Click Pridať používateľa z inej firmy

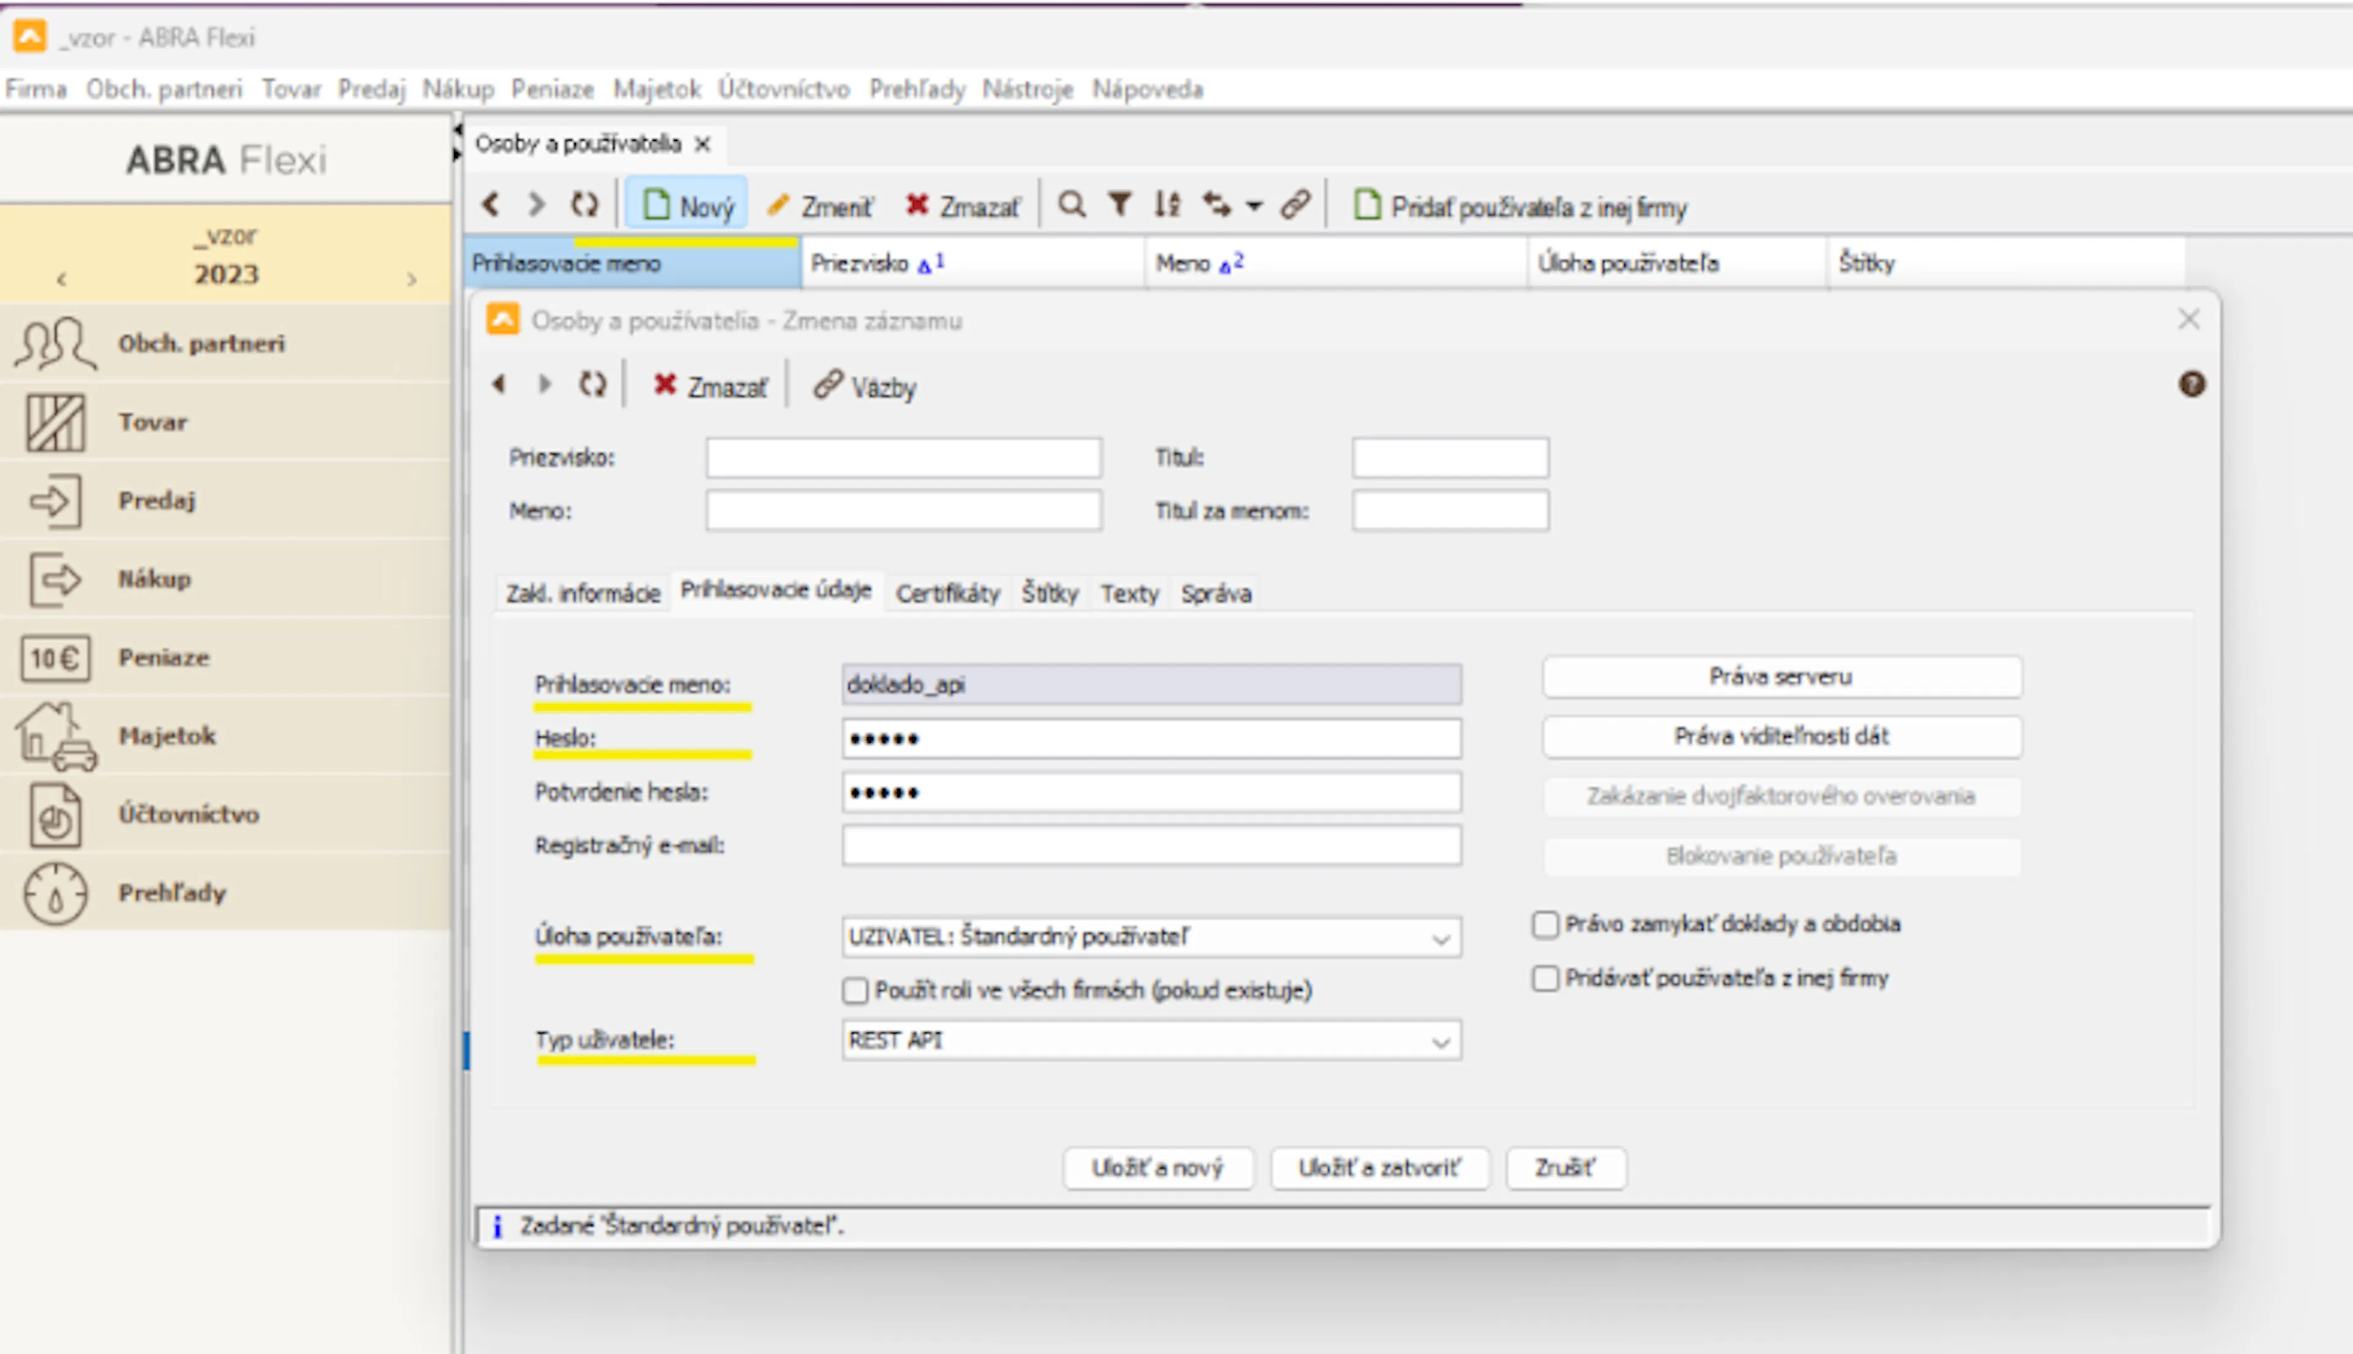tap(1520, 206)
